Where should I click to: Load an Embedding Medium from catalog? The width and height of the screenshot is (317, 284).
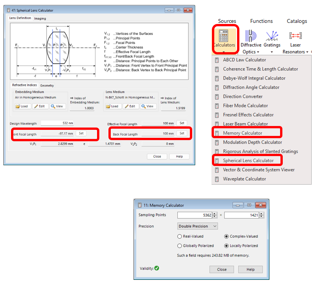[22, 106]
